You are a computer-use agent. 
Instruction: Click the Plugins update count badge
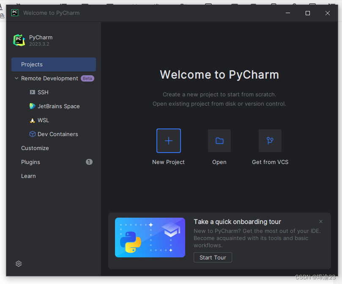89,162
